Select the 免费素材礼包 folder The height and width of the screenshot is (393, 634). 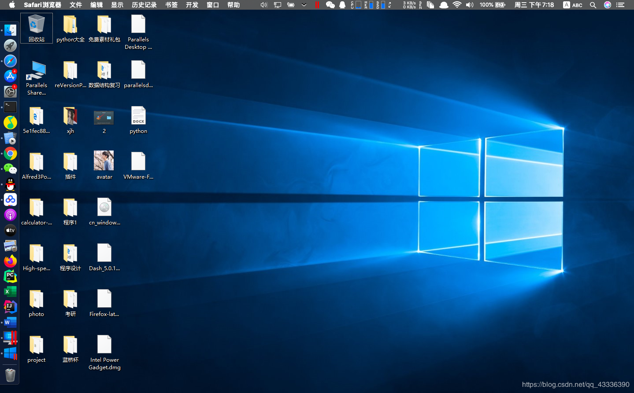click(104, 28)
